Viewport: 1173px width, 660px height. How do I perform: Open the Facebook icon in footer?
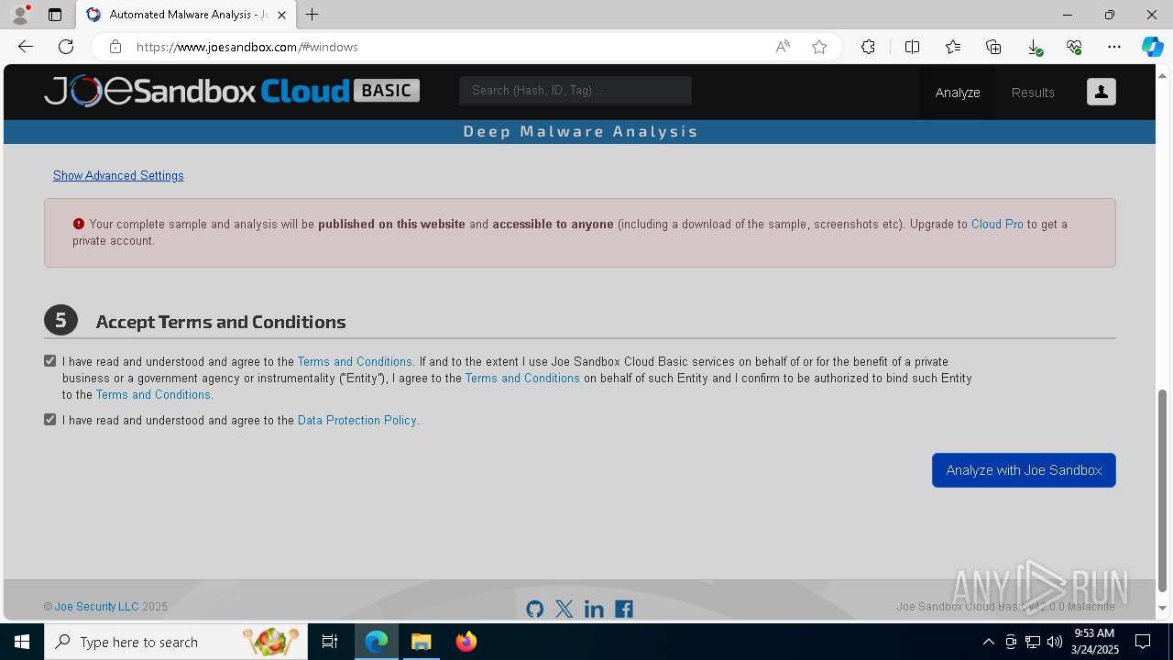(624, 609)
